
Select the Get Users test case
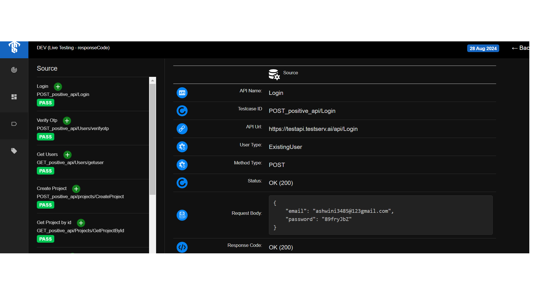point(47,154)
